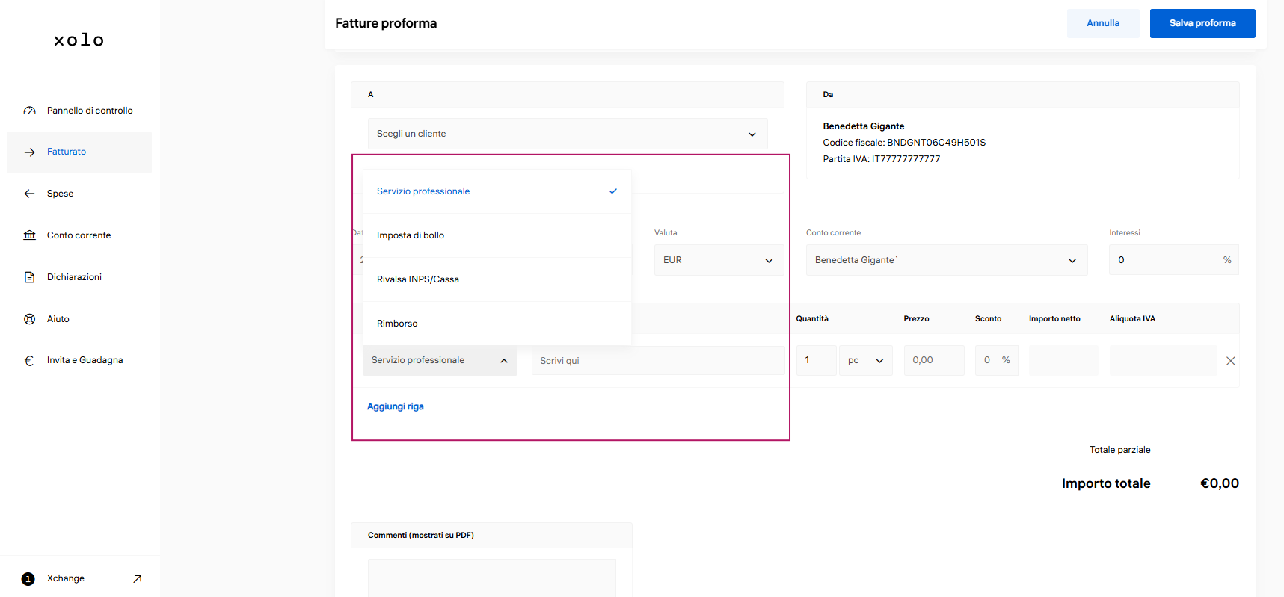Click the Commenti text area
The image size is (1284, 597).
pos(491,578)
